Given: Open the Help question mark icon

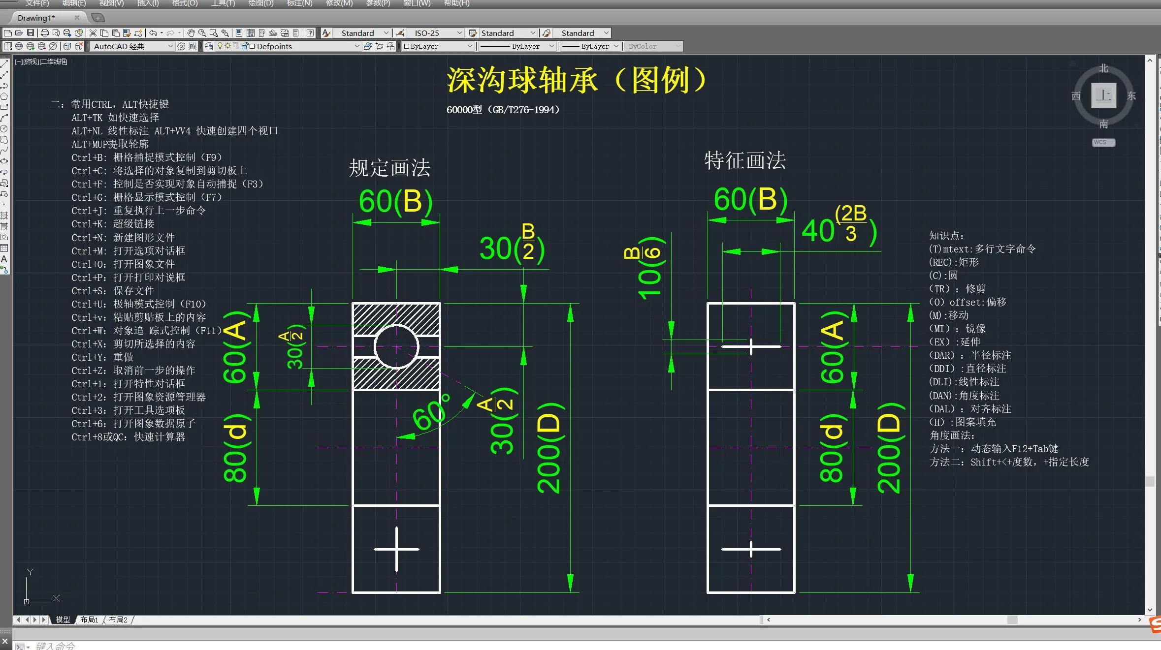Looking at the screenshot, I should pyautogui.click(x=310, y=33).
